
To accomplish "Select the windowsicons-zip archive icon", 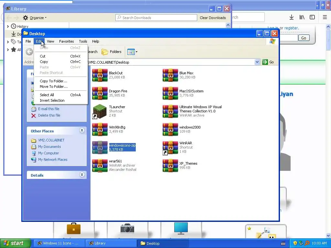I will pyautogui.click(x=100, y=147).
